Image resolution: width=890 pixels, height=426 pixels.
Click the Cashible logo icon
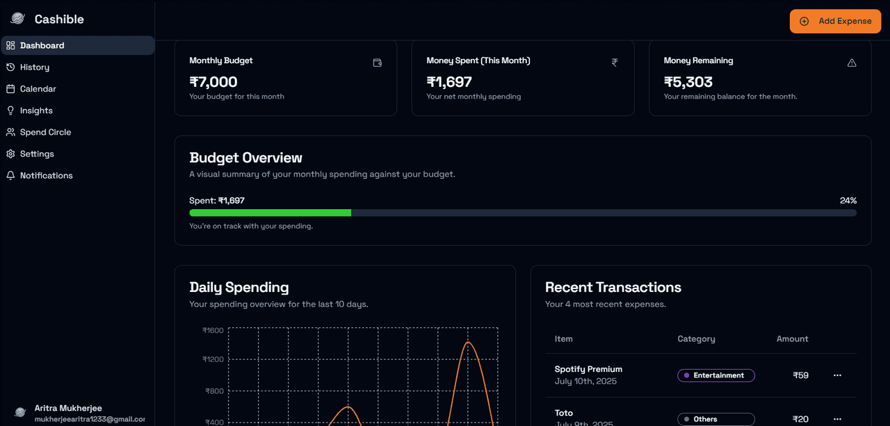pos(16,18)
